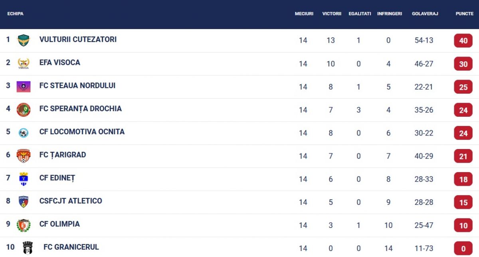Click the PUNCTE column header
The width and height of the screenshot is (479, 257).
(465, 14)
